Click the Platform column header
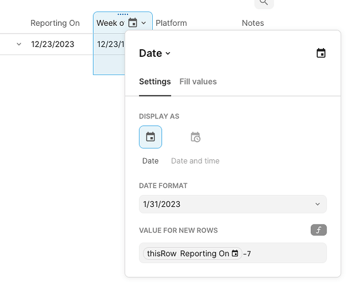This screenshot has width=363, height=293. (x=171, y=23)
